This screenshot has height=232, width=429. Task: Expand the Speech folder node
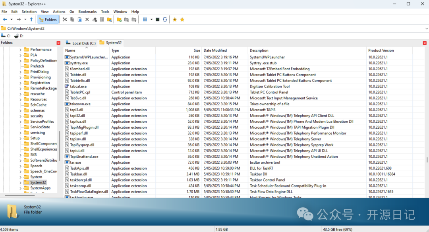point(20,166)
